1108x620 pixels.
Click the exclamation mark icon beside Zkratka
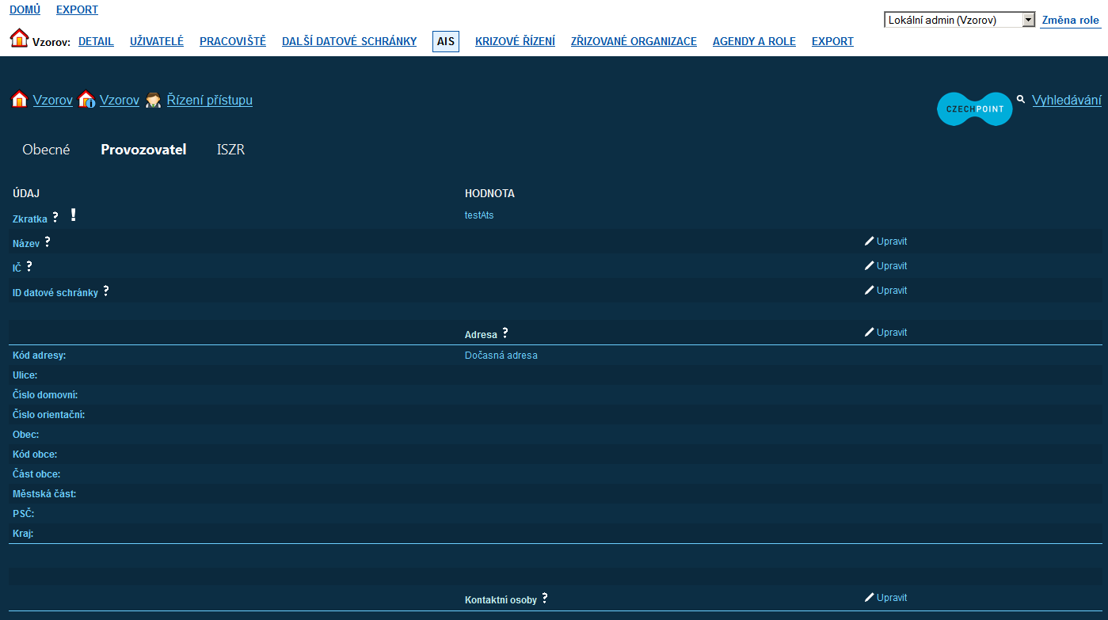(x=73, y=215)
